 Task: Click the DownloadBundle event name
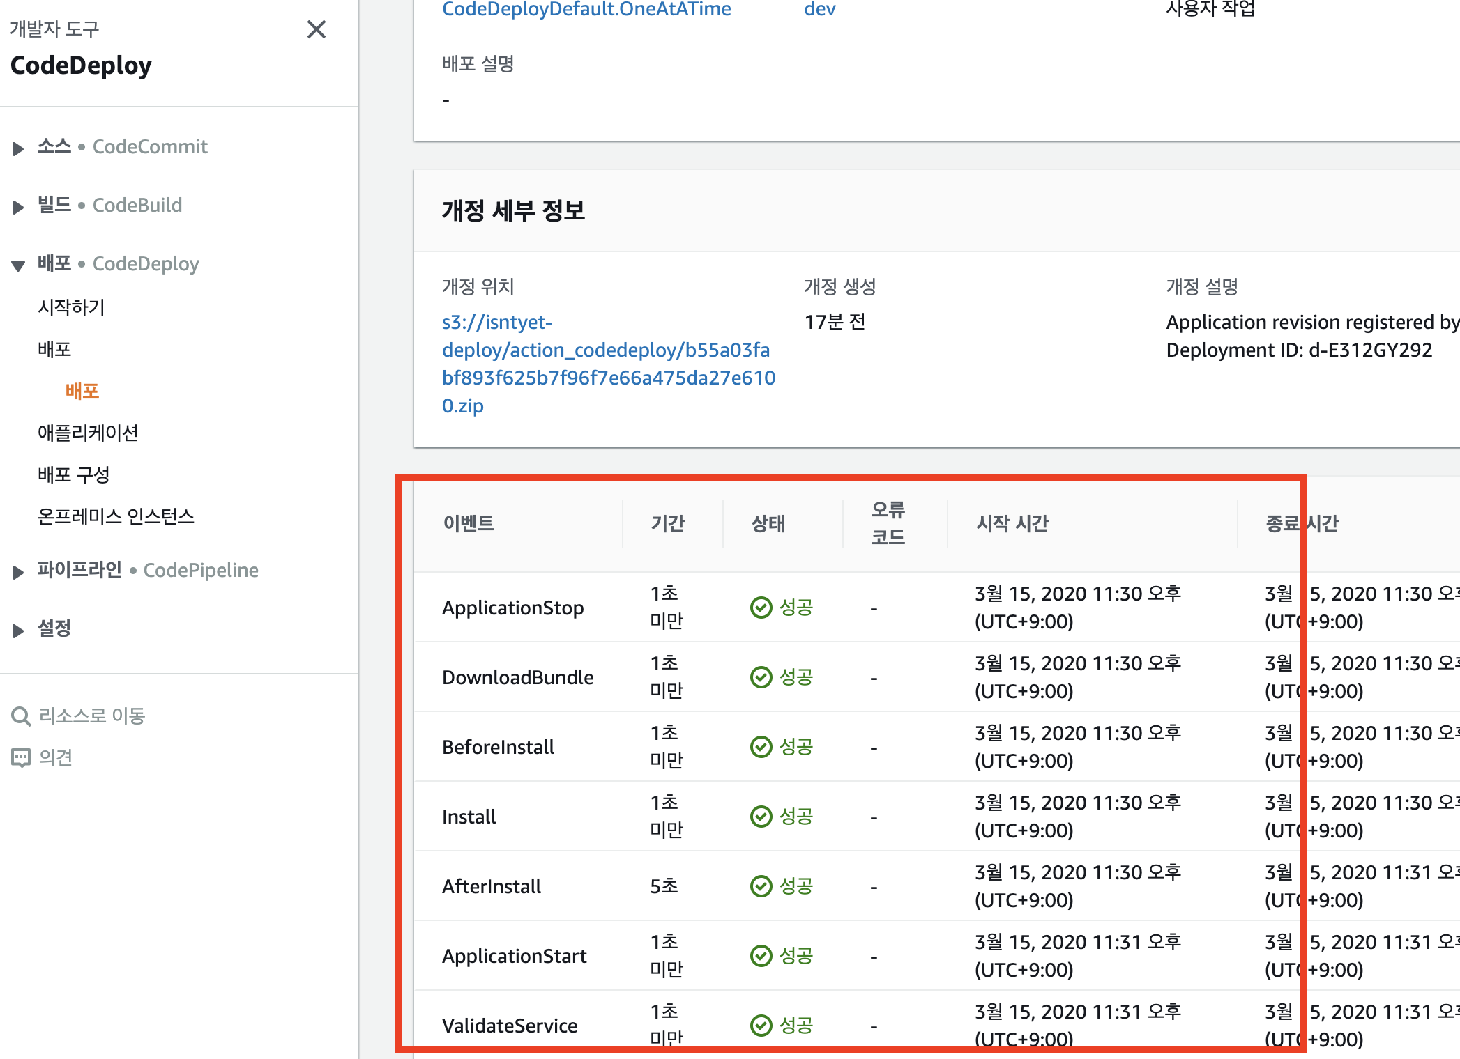[x=518, y=677]
